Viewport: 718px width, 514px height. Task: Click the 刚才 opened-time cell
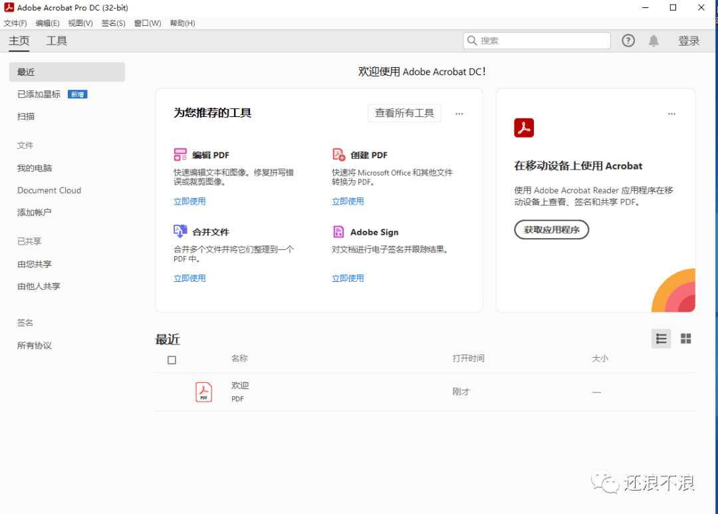click(461, 392)
